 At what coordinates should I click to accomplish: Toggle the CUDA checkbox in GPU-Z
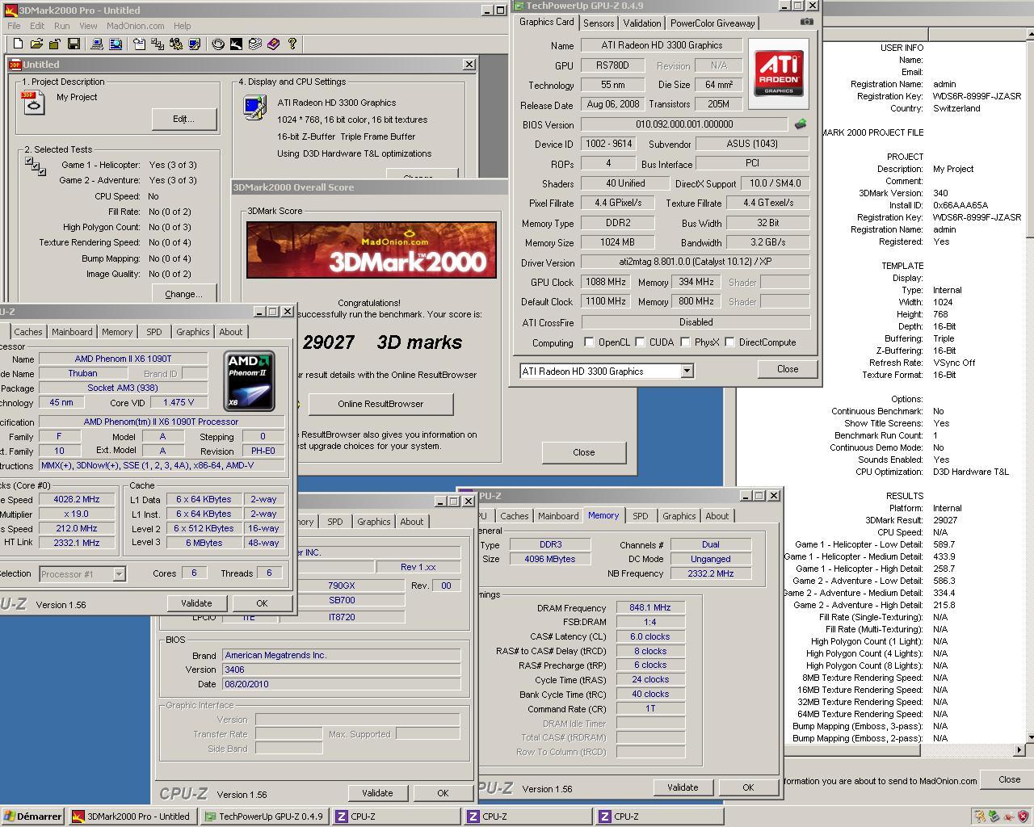(640, 342)
